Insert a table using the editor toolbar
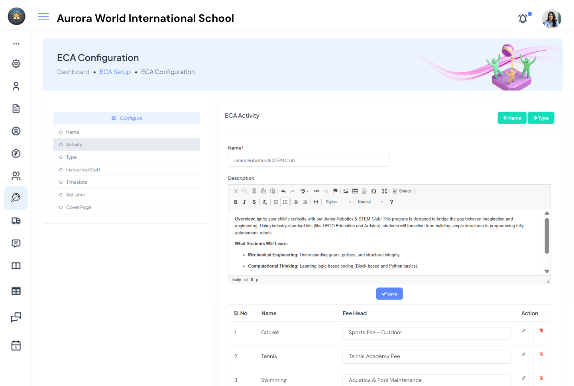Viewport: 574px width, 386px height. pyautogui.click(x=355, y=191)
